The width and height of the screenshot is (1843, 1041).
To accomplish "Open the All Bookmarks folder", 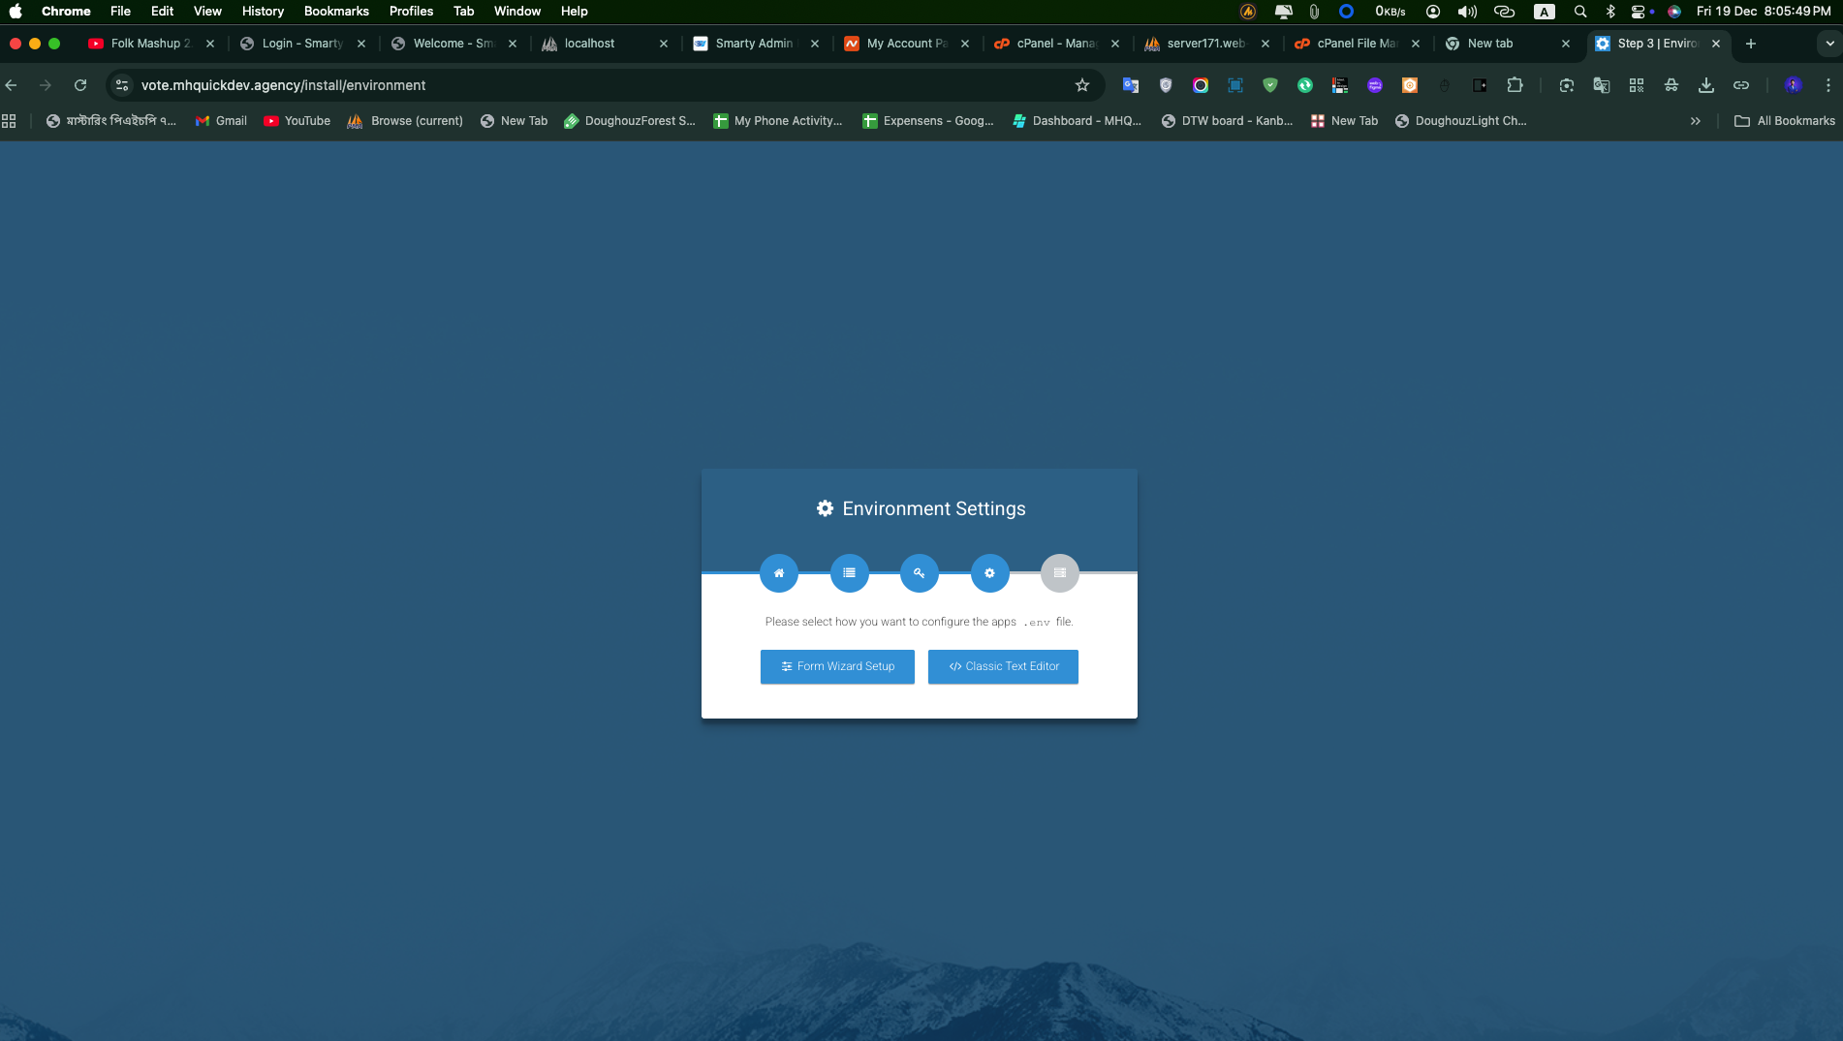I will click(x=1784, y=121).
